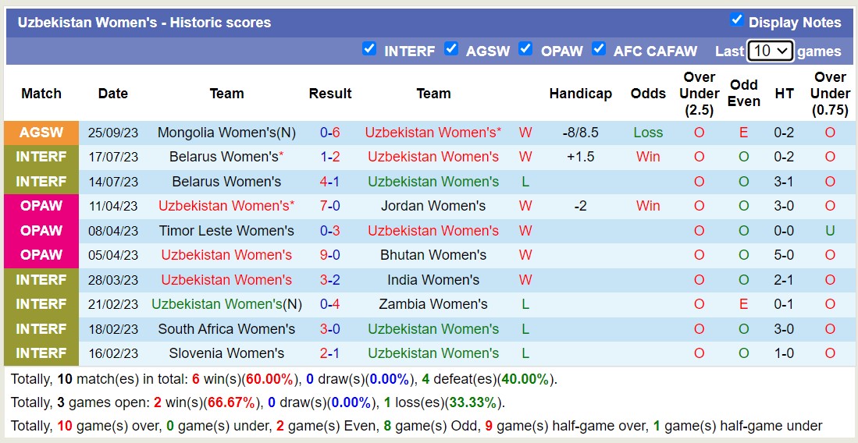Uncheck the INTERF filter checkbox
Image resolution: width=858 pixels, height=443 pixels.
click(369, 49)
